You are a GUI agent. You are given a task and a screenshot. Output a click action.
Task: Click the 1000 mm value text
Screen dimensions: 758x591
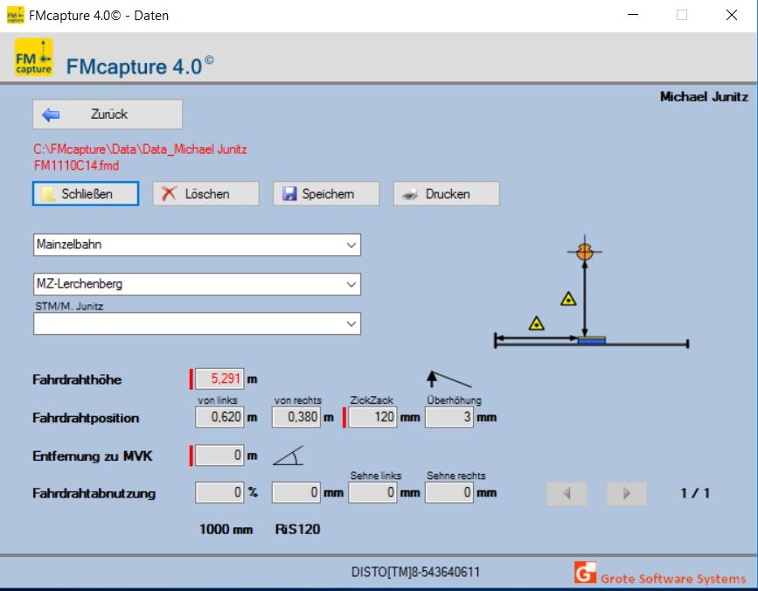click(x=226, y=530)
